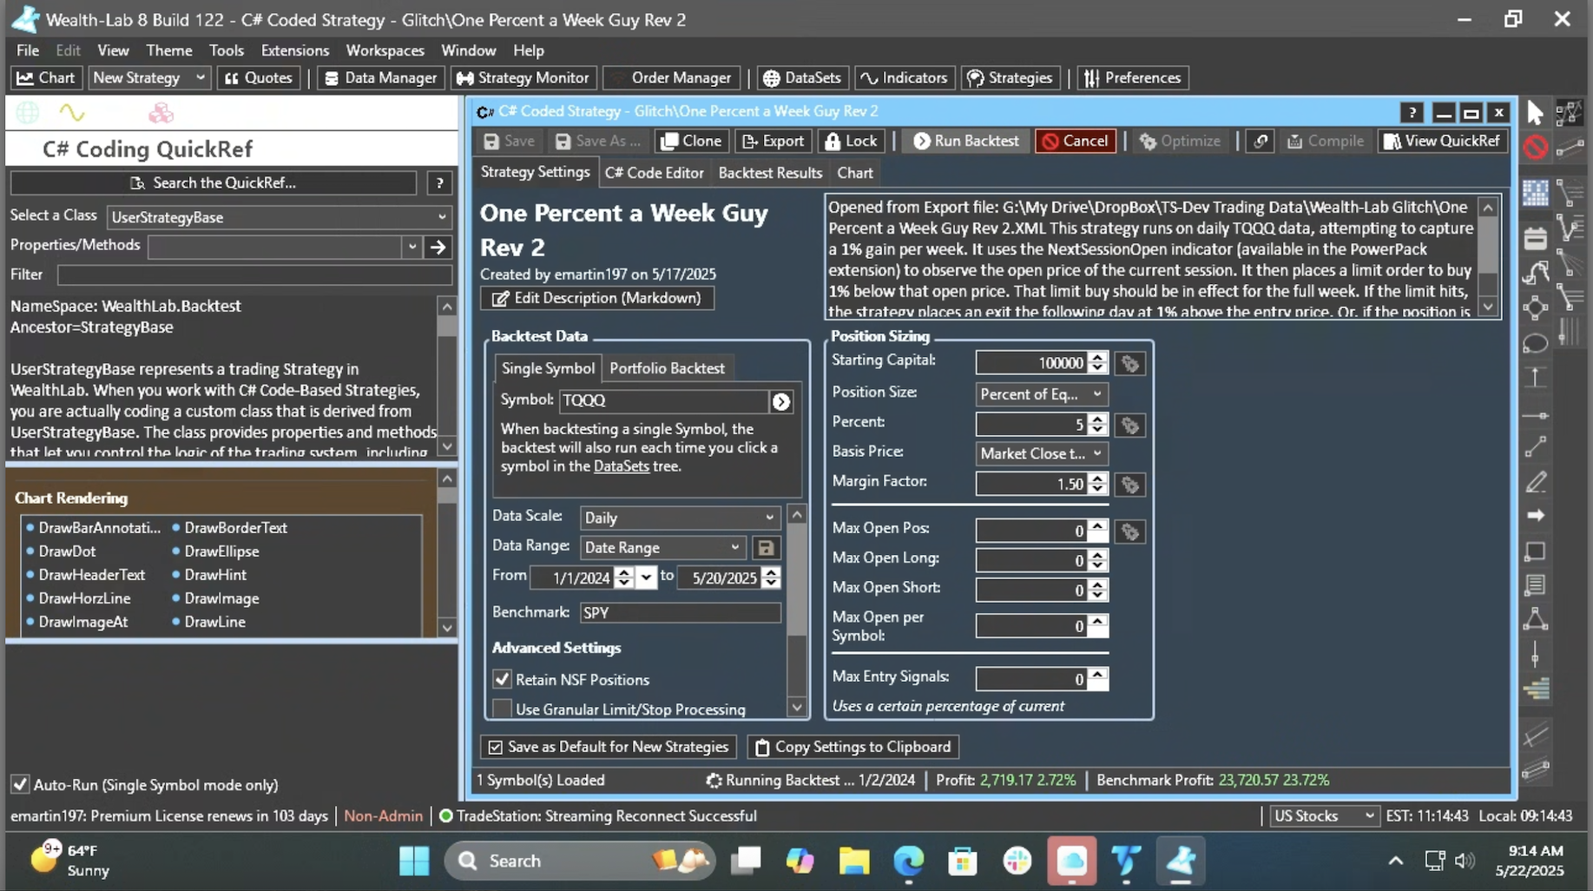Open the New Strategy dropdown
This screenshot has width=1593, height=891.
pyautogui.click(x=148, y=77)
